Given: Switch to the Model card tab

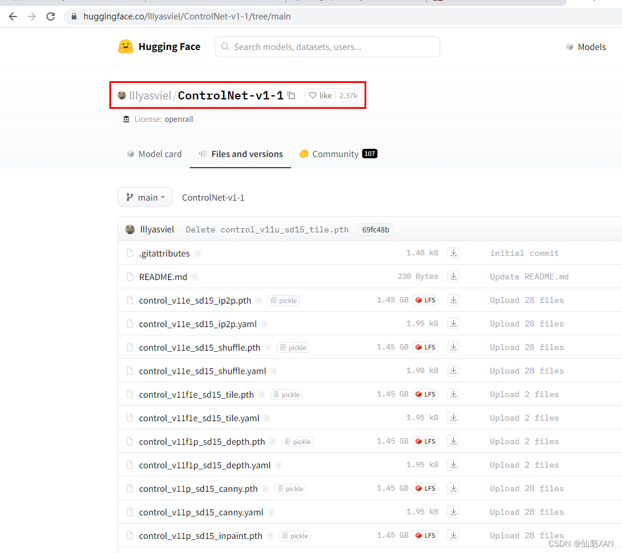Looking at the screenshot, I should [154, 154].
